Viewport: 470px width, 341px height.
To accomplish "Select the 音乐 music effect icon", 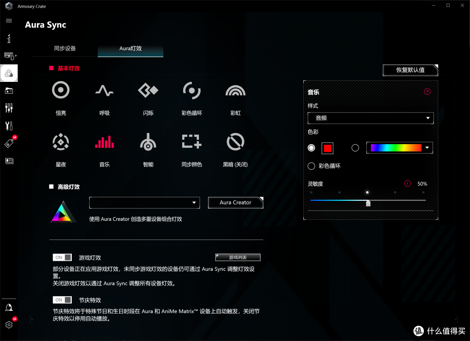I will click(x=104, y=142).
